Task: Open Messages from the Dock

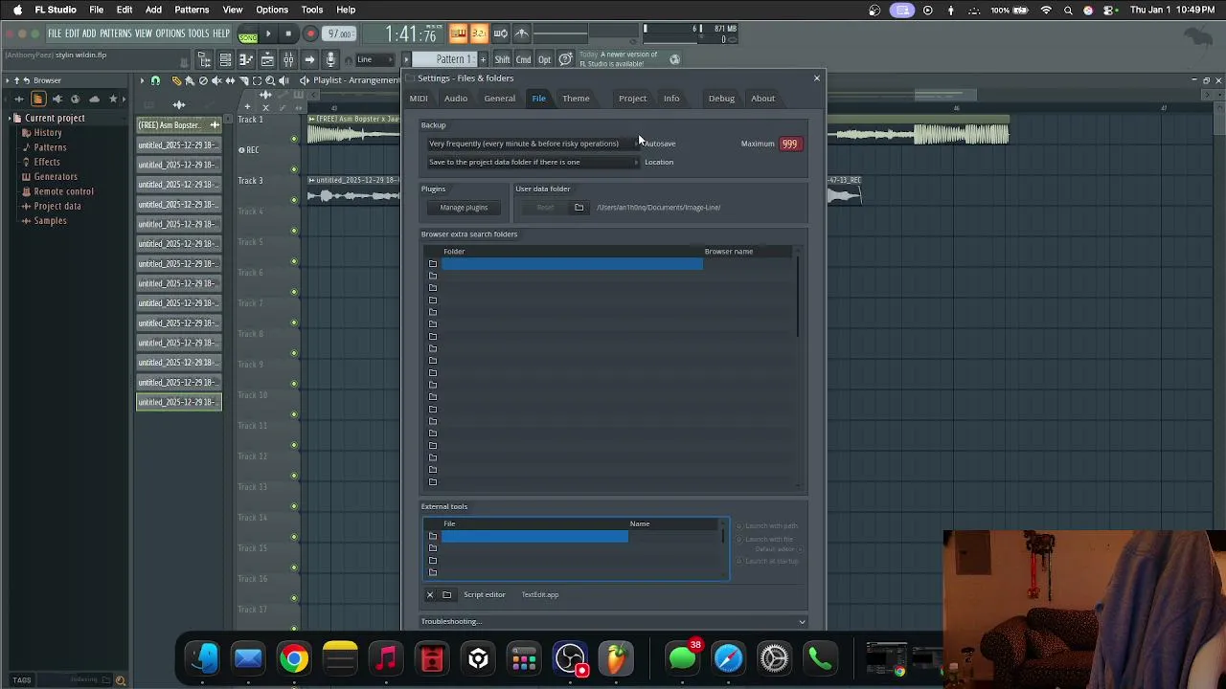Action: 682,658
